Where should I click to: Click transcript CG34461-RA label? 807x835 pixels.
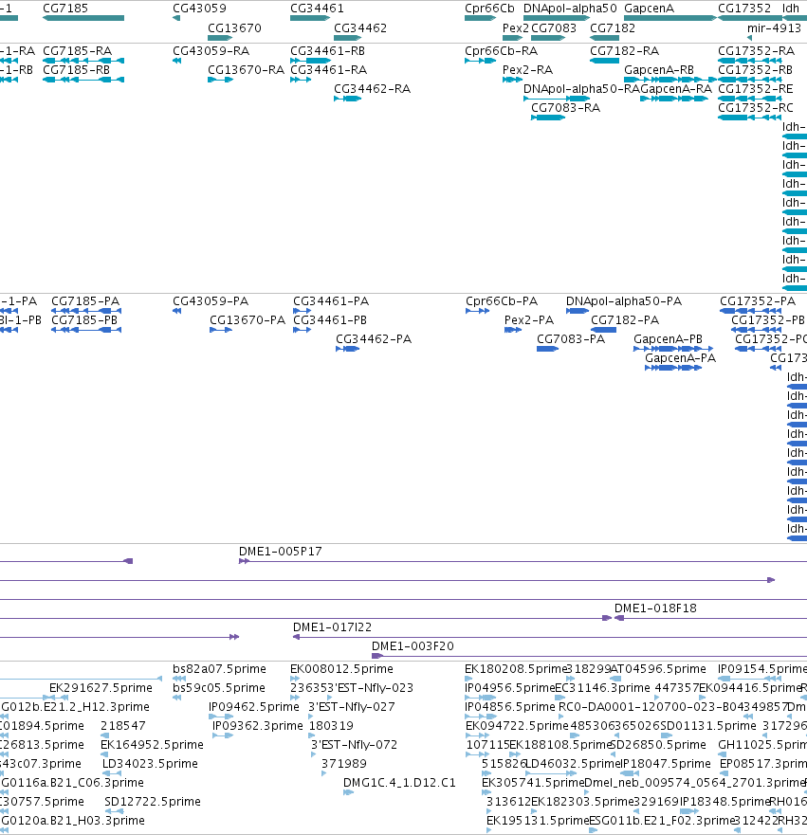pyautogui.click(x=329, y=70)
